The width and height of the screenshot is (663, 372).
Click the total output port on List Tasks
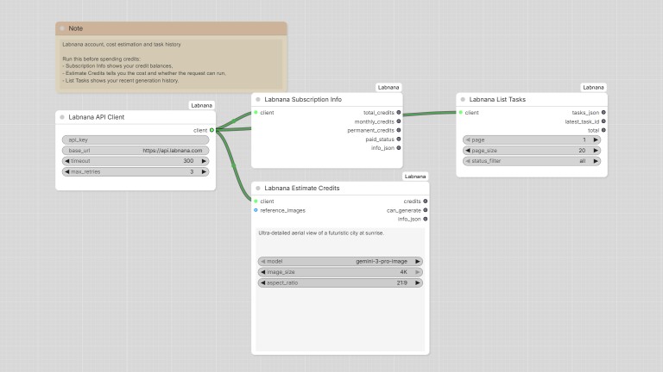tap(603, 130)
